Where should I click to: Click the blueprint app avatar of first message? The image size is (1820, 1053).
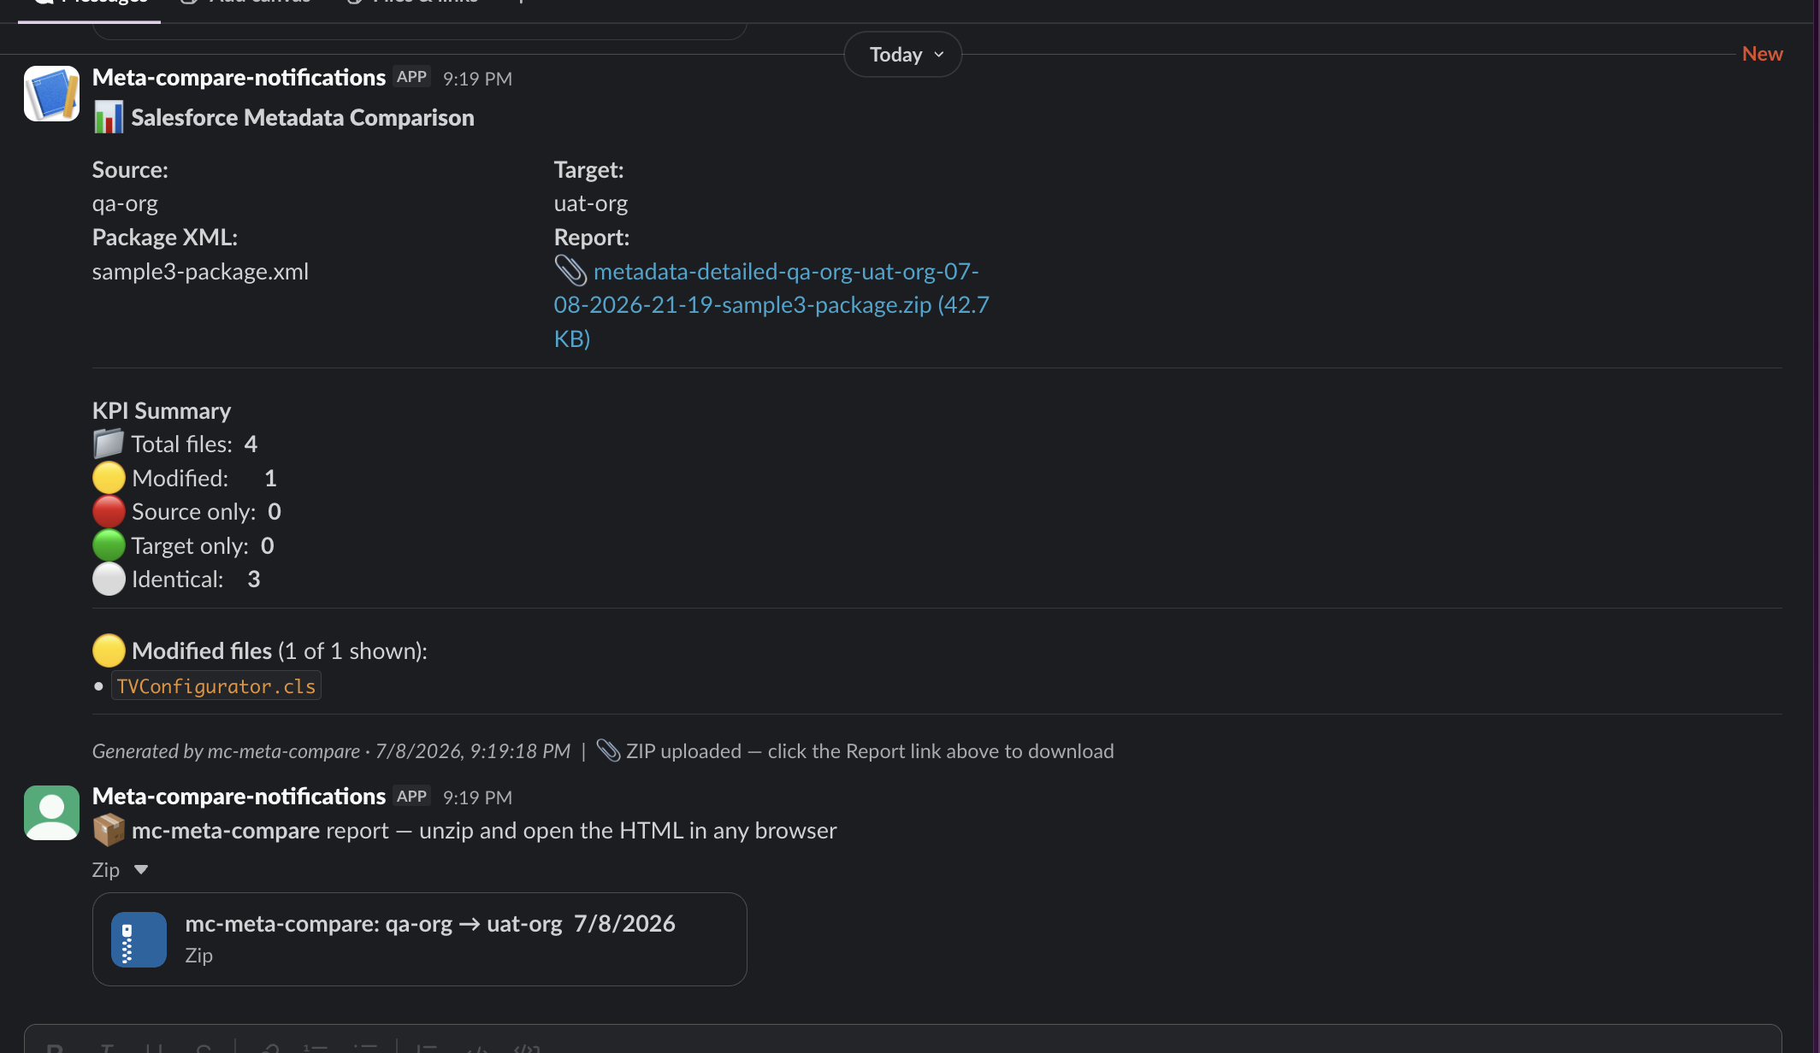(51, 93)
